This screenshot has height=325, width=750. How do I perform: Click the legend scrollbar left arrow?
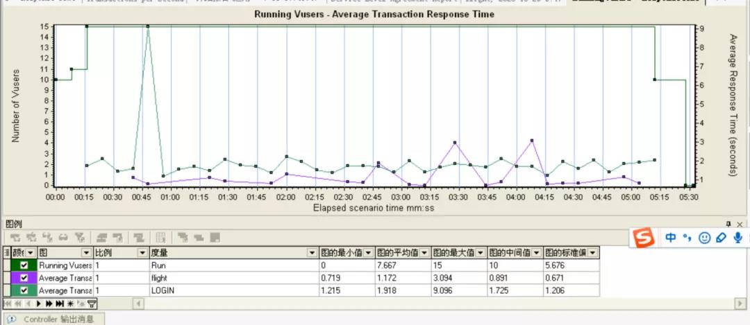click(138, 304)
